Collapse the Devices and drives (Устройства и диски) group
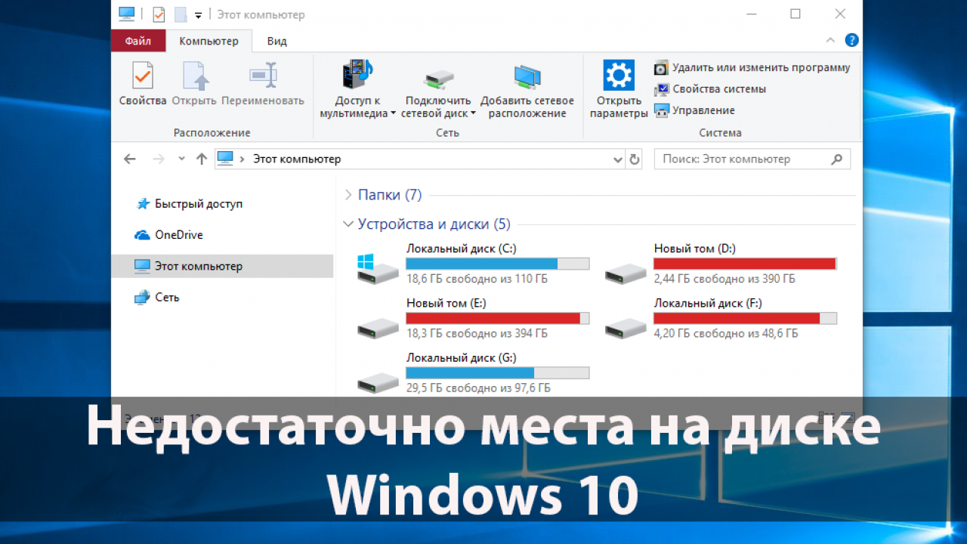Screen dimensions: 967x544 pos(348,224)
